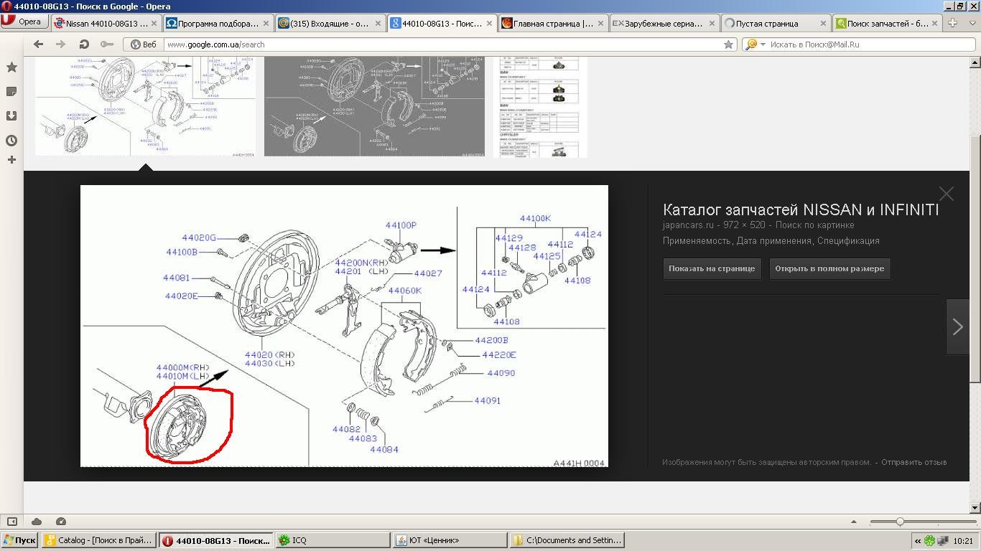Toggle Opera Turbo icon in status bar
Viewport: 981px width, 551px height.
click(x=61, y=522)
